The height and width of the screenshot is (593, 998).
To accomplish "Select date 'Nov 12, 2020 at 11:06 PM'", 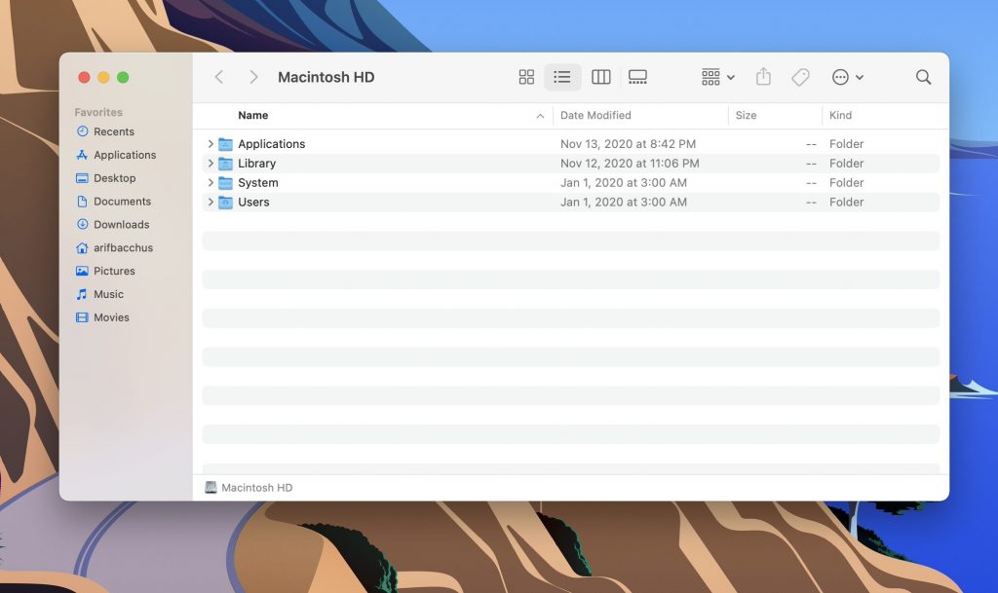I will click(x=630, y=164).
